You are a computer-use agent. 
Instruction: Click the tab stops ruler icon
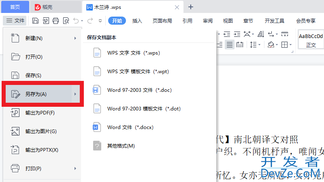click(285, 34)
